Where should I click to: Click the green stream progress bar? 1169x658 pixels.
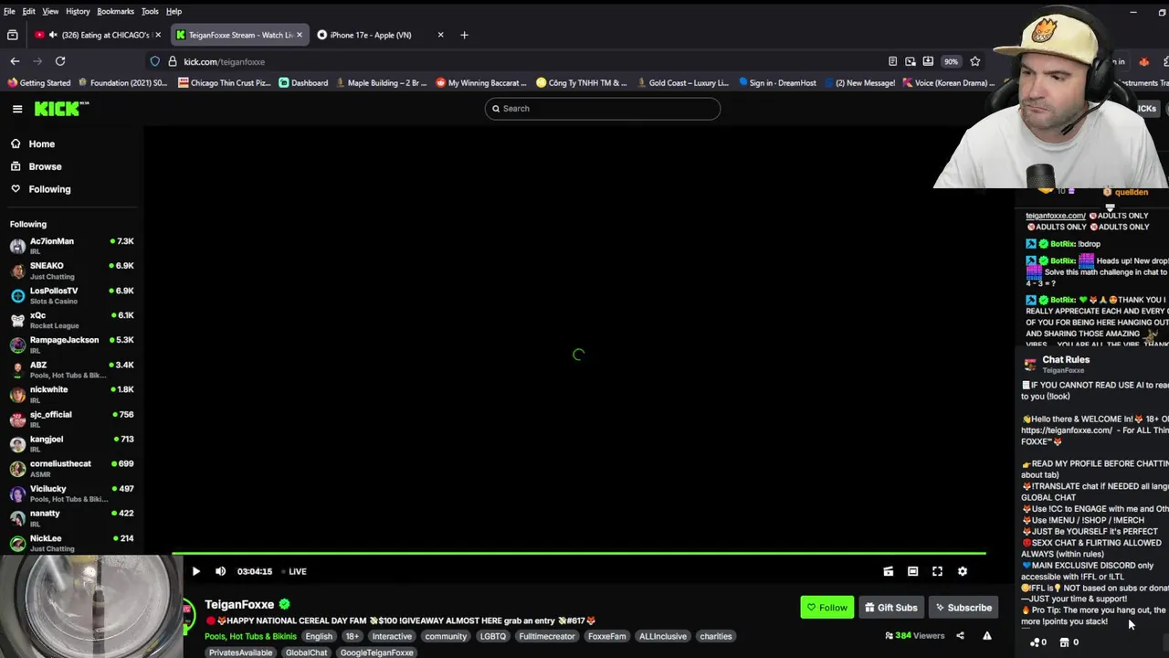click(x=579, y=553)
